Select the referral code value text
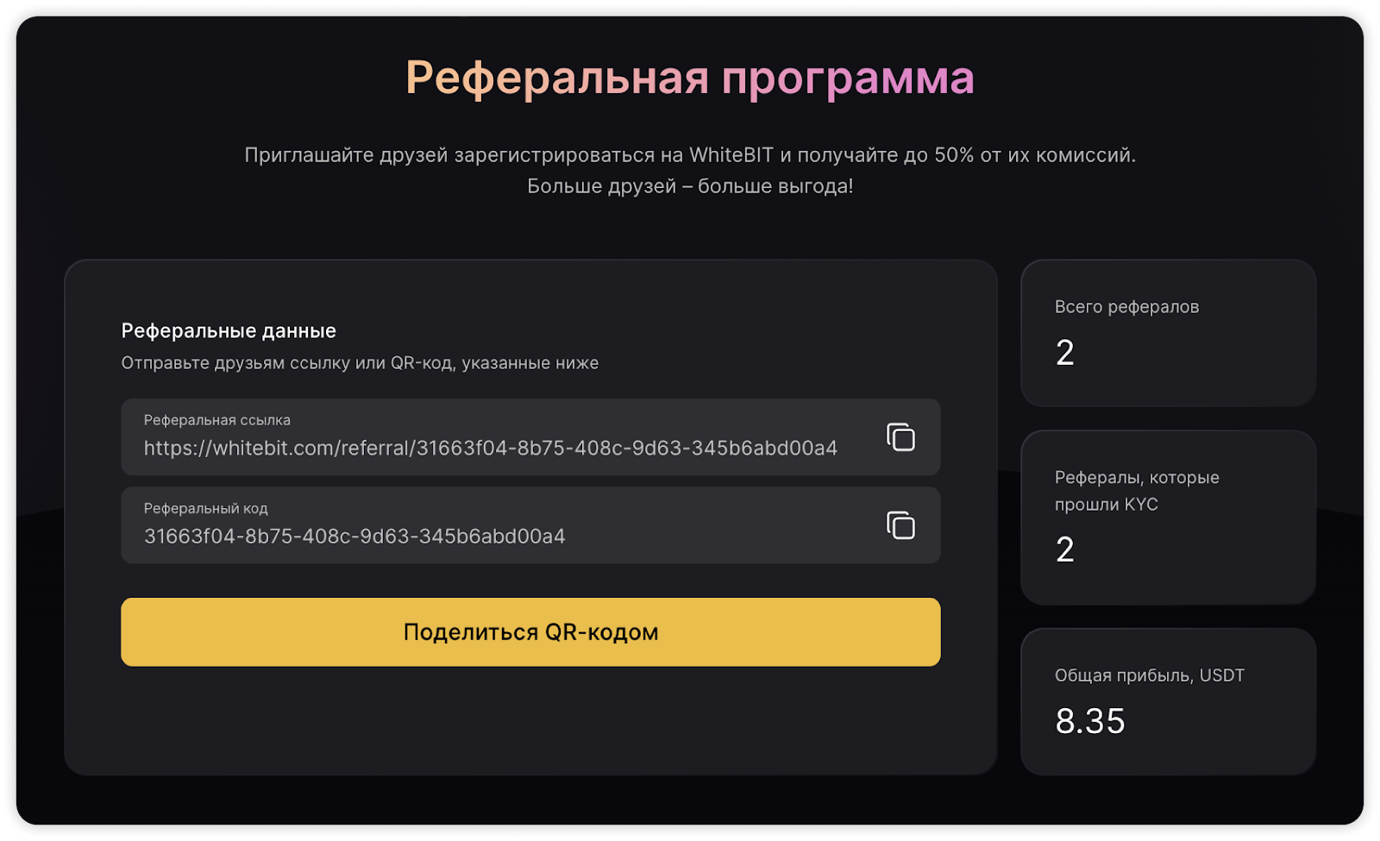The height and width of the screenshot is (841, 1380). click(354, 537)
